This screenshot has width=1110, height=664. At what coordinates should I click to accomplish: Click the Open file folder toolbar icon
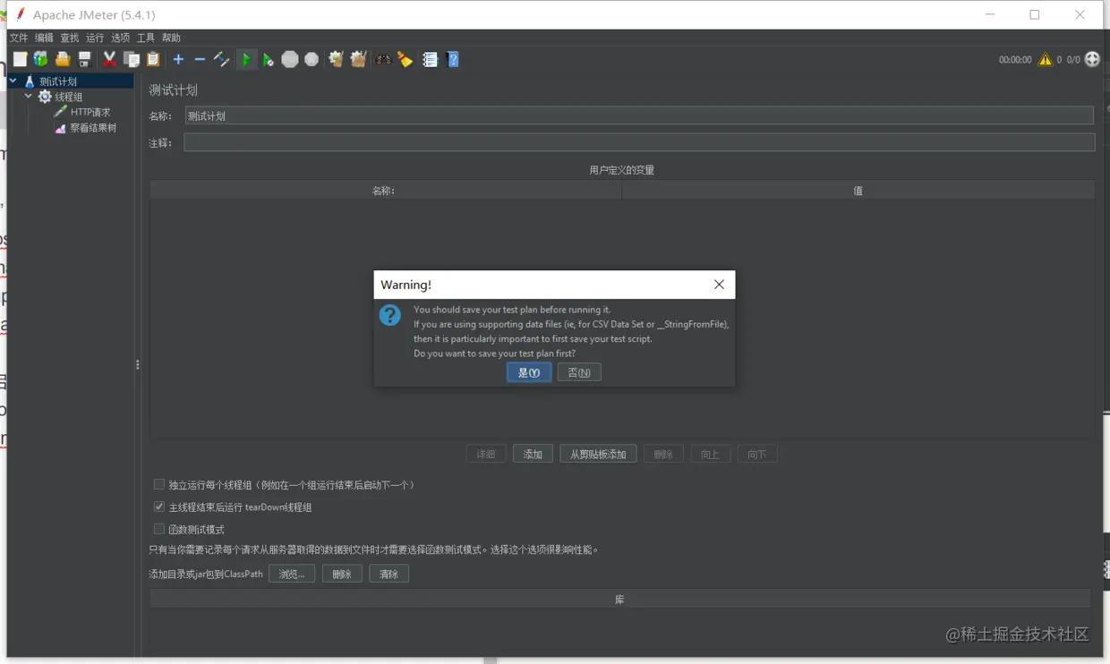click(63, 59)
